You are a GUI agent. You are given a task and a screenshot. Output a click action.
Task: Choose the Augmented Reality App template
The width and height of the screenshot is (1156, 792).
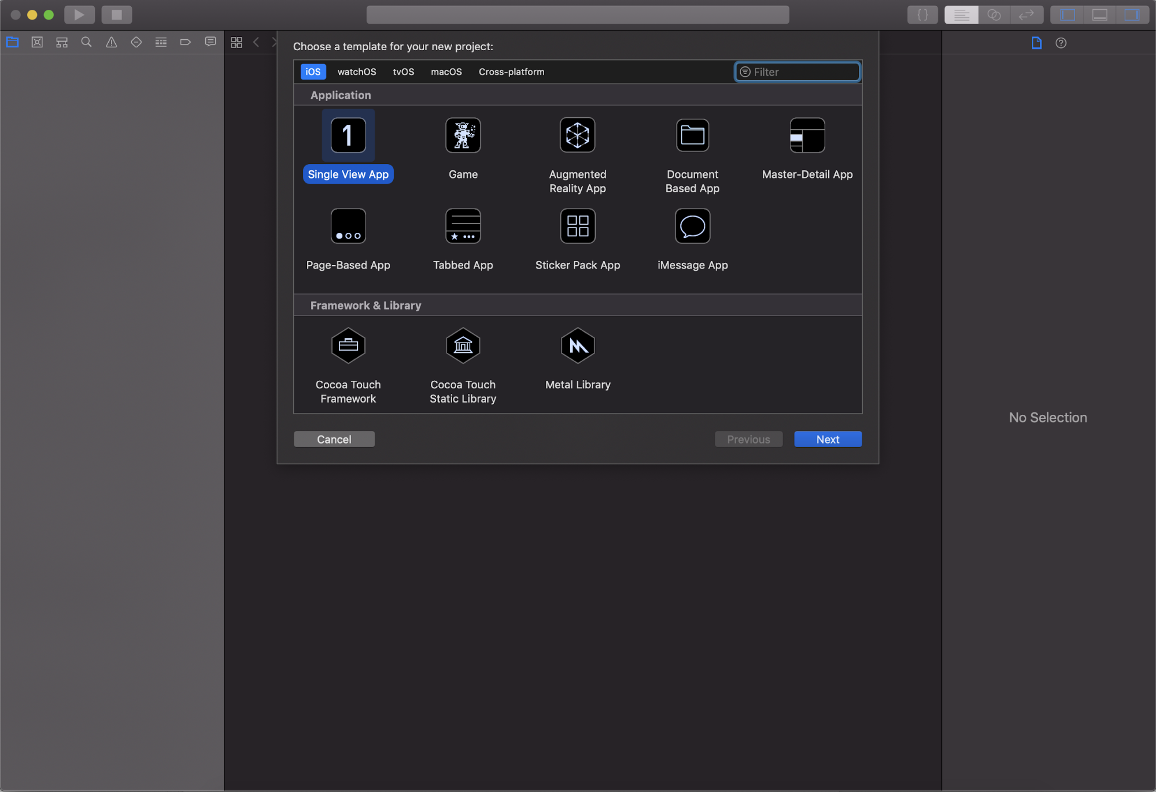pyautogui.click(x=577, y=136)
